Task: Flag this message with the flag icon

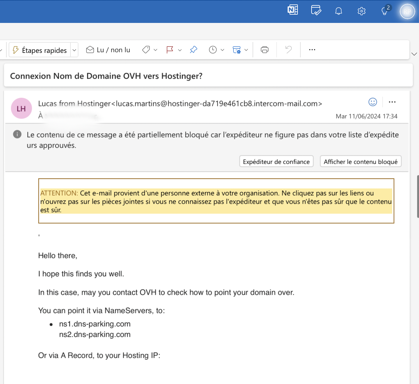Action: pos(170,50)
